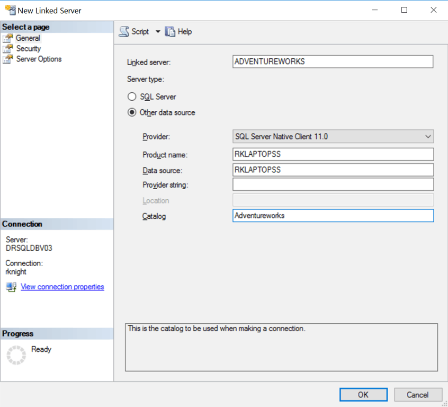Click the Ready progress spinner icon
Screen dimensions: 448x407
click(x=16, y=355)
